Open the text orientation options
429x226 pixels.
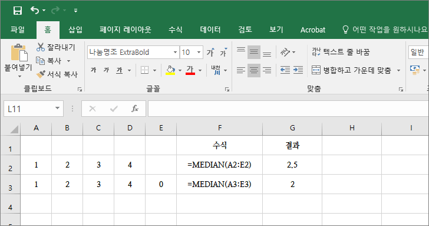point(288,52)
